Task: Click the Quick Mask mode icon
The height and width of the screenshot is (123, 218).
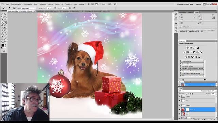Action: [x=4, y=51]
